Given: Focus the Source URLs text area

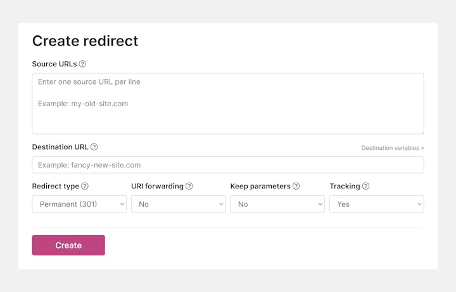Looking at the screenshot, I should 228,104.
